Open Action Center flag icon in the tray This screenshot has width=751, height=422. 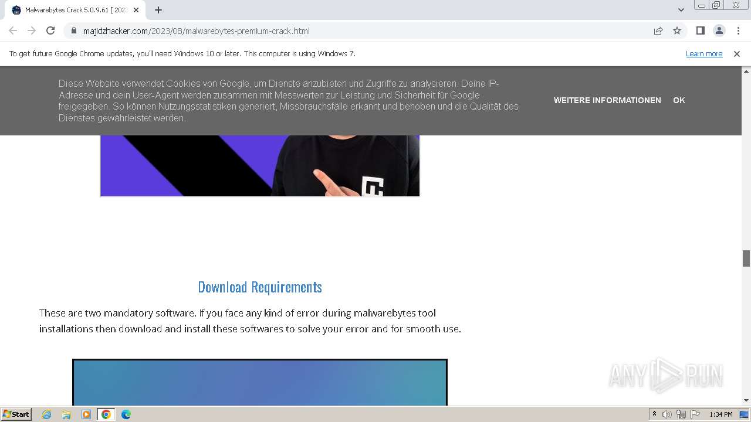(x=695, y=414)
